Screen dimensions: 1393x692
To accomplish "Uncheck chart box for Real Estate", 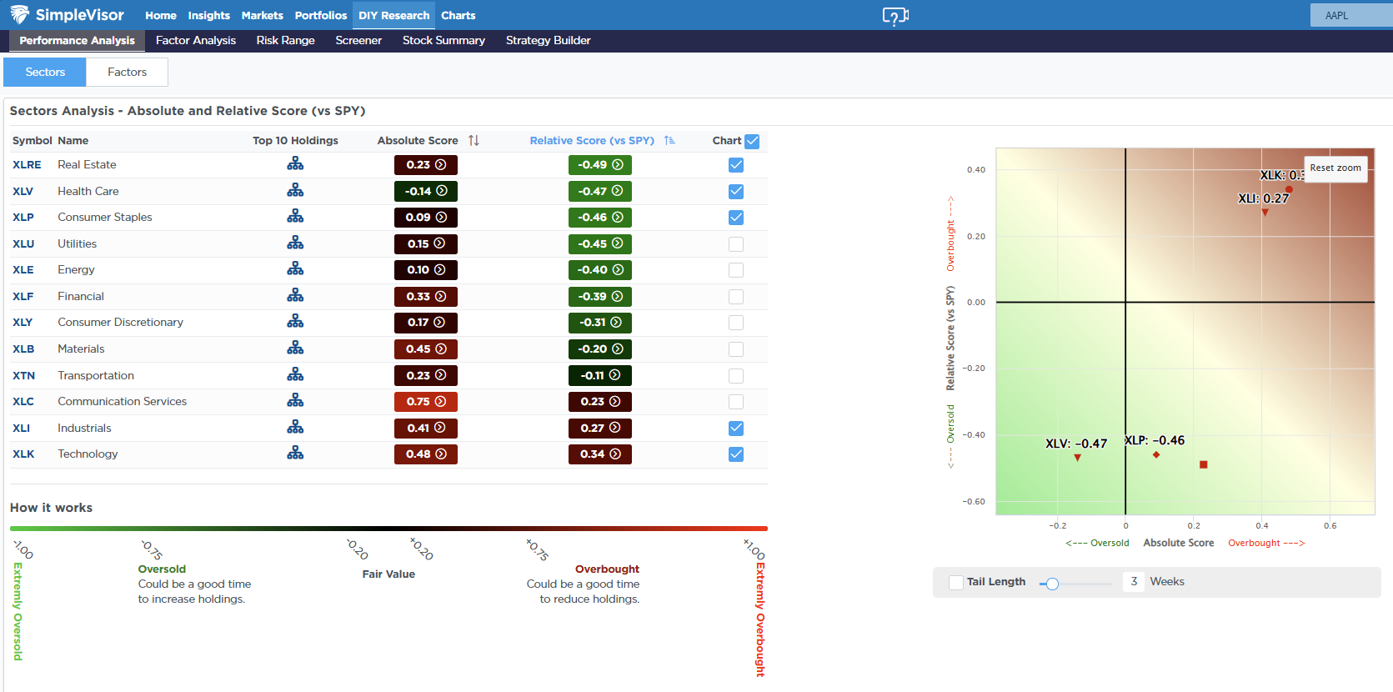I will [736, 165].
